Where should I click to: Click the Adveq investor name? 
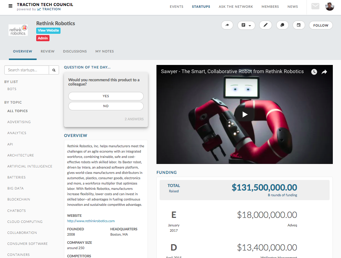click(292, 225)
